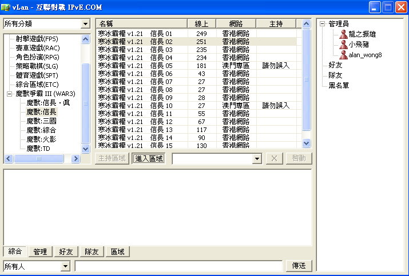Click online count 117 cell
This screenshot has width=409, height=276.
point(201,130)
